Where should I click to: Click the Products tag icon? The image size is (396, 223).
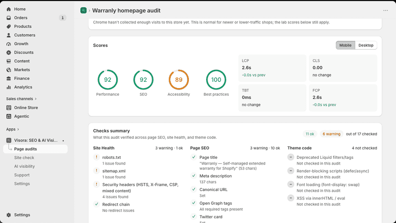(x=9, y=26)
